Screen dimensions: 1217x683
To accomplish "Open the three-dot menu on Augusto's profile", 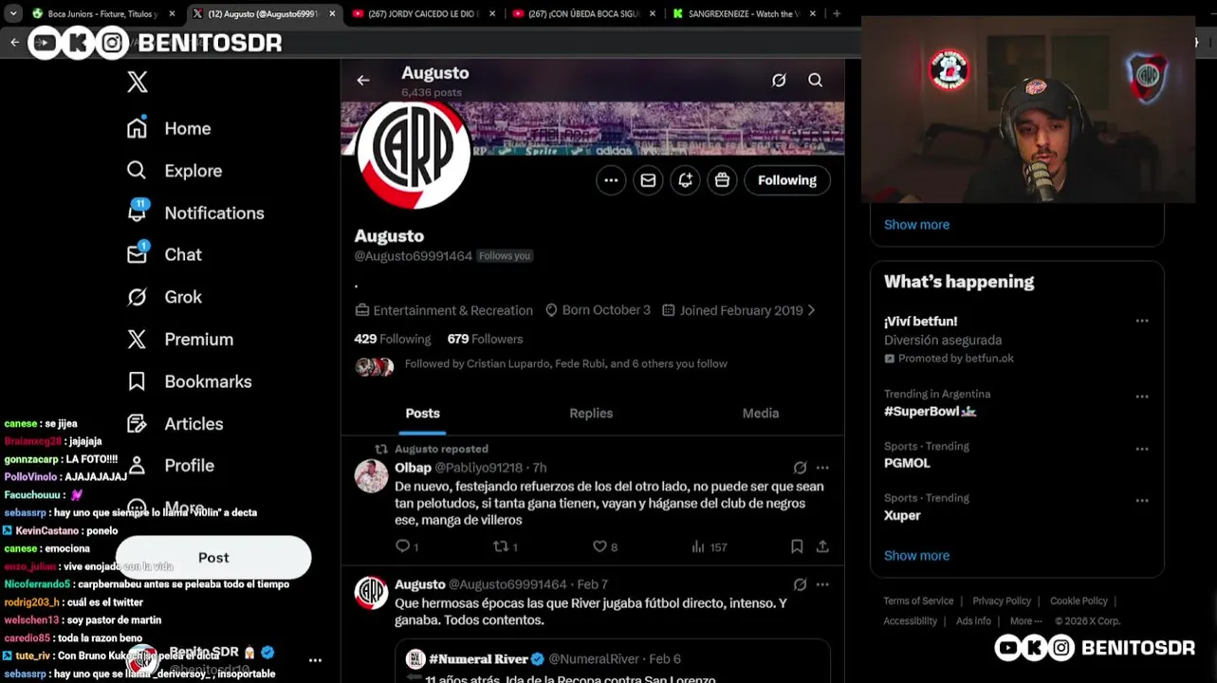I will tap(611, 180).
